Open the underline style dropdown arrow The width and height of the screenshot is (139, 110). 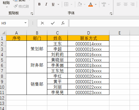tap(58, 4)
